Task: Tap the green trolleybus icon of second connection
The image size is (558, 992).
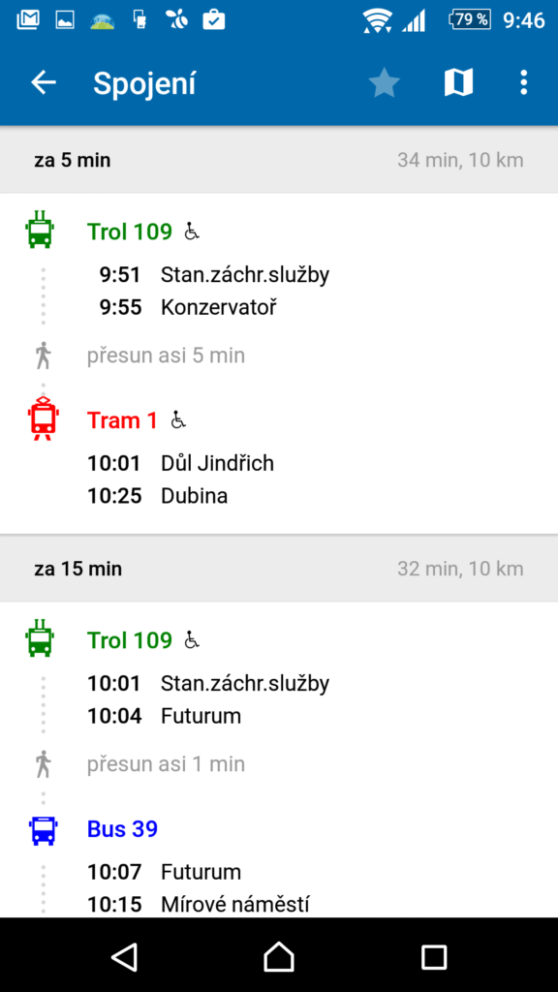Action: [40, 639]
